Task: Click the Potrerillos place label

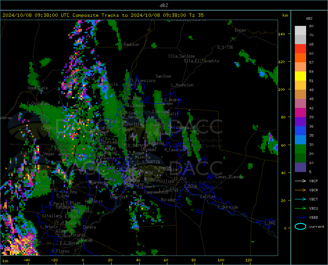Action: (x=67, y=150)
